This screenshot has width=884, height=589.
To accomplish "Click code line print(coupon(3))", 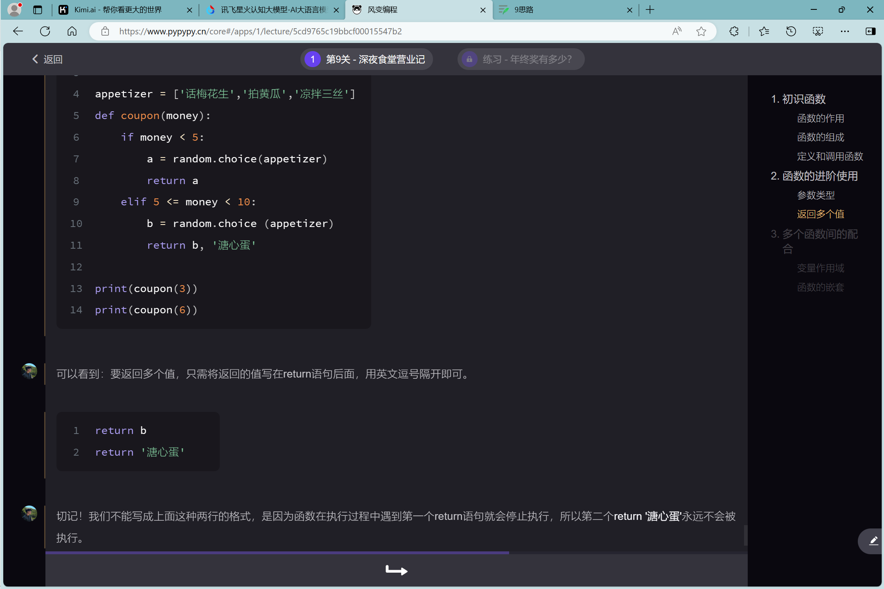I will pyautogui.click(x=146, y=289).
